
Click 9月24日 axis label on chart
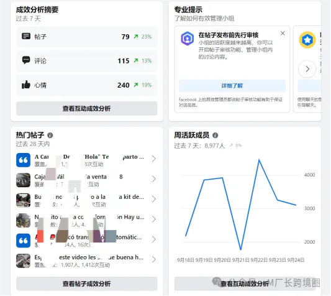296,260
